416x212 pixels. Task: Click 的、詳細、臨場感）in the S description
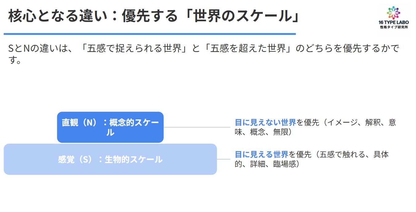tap(267, 164)
